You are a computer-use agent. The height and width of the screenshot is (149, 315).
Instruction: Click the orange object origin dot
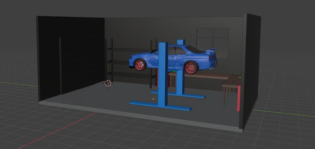coord(153,99)
